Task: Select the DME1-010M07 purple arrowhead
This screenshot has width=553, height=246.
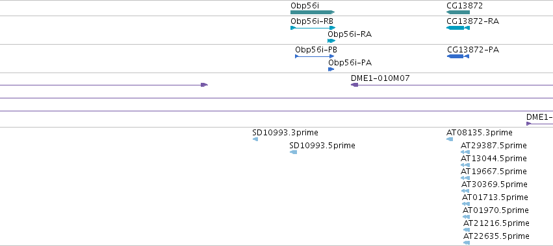Action: 354,85
